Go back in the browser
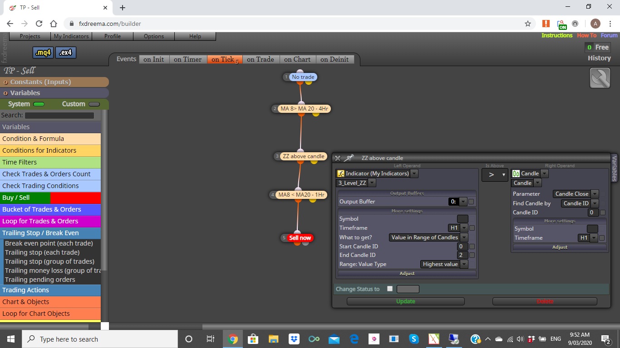The width and height of the screenshot is (620, 348). point(10,24)
